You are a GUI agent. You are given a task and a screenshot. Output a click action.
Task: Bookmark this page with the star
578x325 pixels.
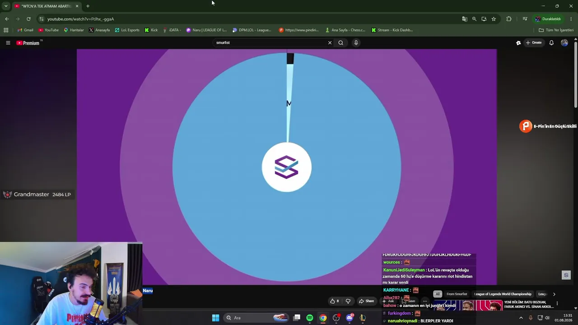click(x=494, y=19)
